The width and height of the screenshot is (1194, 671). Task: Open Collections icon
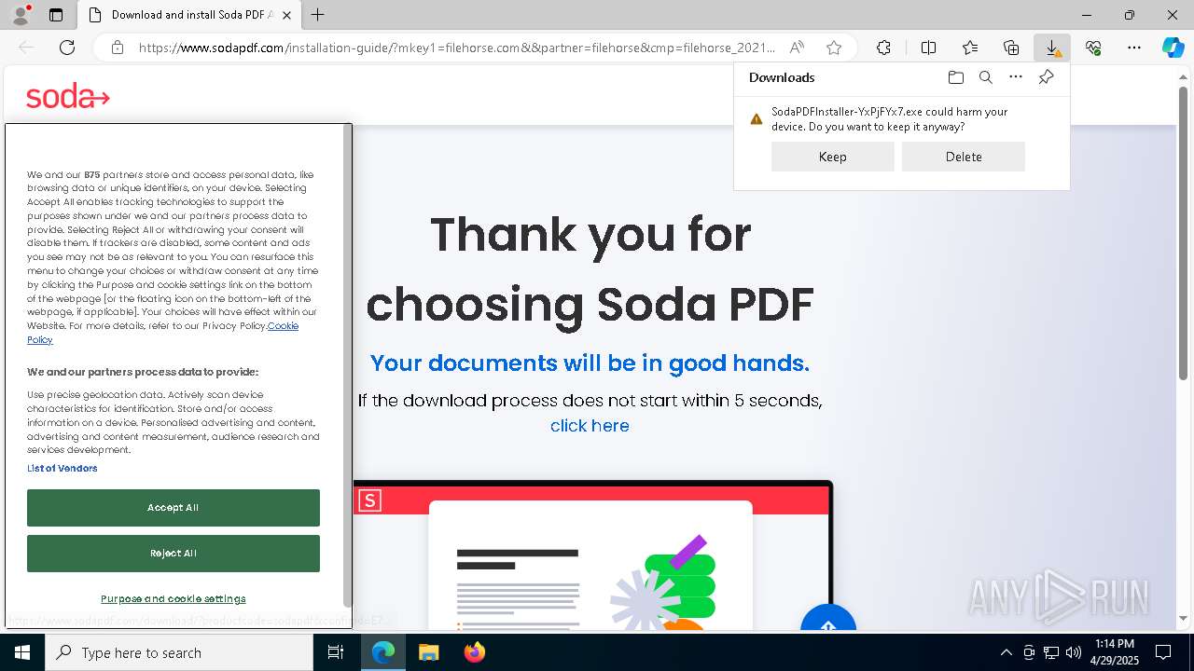point(1011,48)
